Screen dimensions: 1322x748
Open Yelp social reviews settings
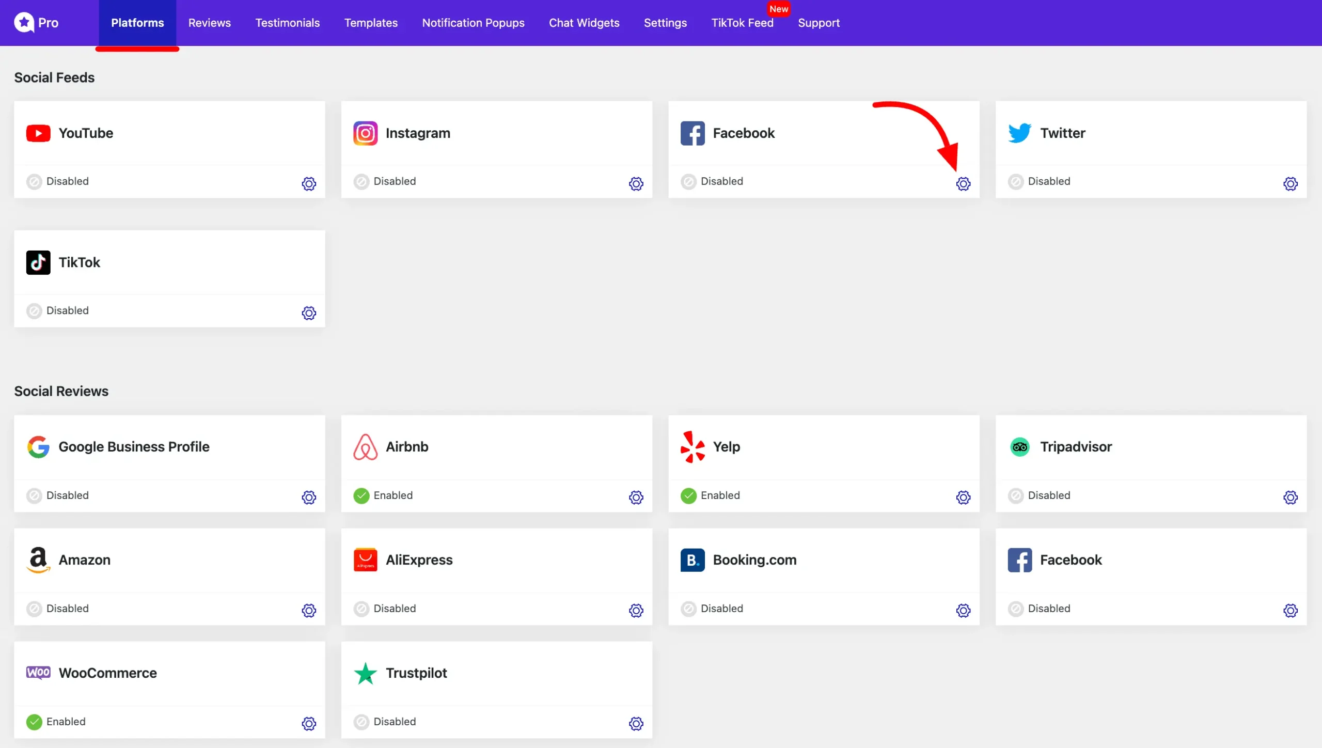coord(963,497)
